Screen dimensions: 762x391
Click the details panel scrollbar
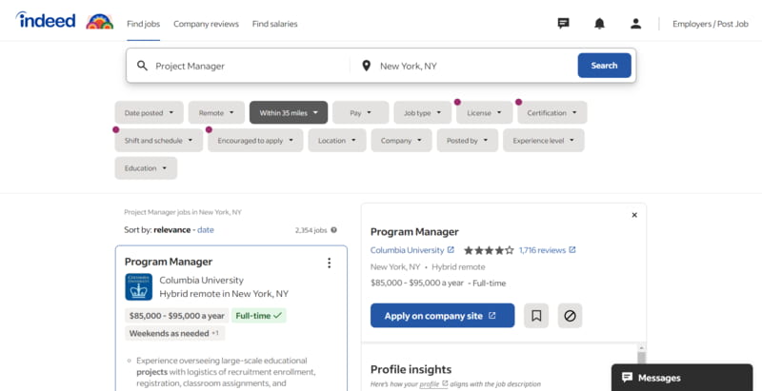(x=641, y=358)
